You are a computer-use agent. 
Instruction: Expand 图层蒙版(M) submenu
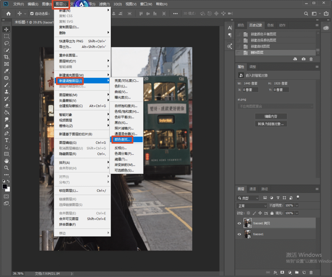pyautogui.click(x=82, y=95)
